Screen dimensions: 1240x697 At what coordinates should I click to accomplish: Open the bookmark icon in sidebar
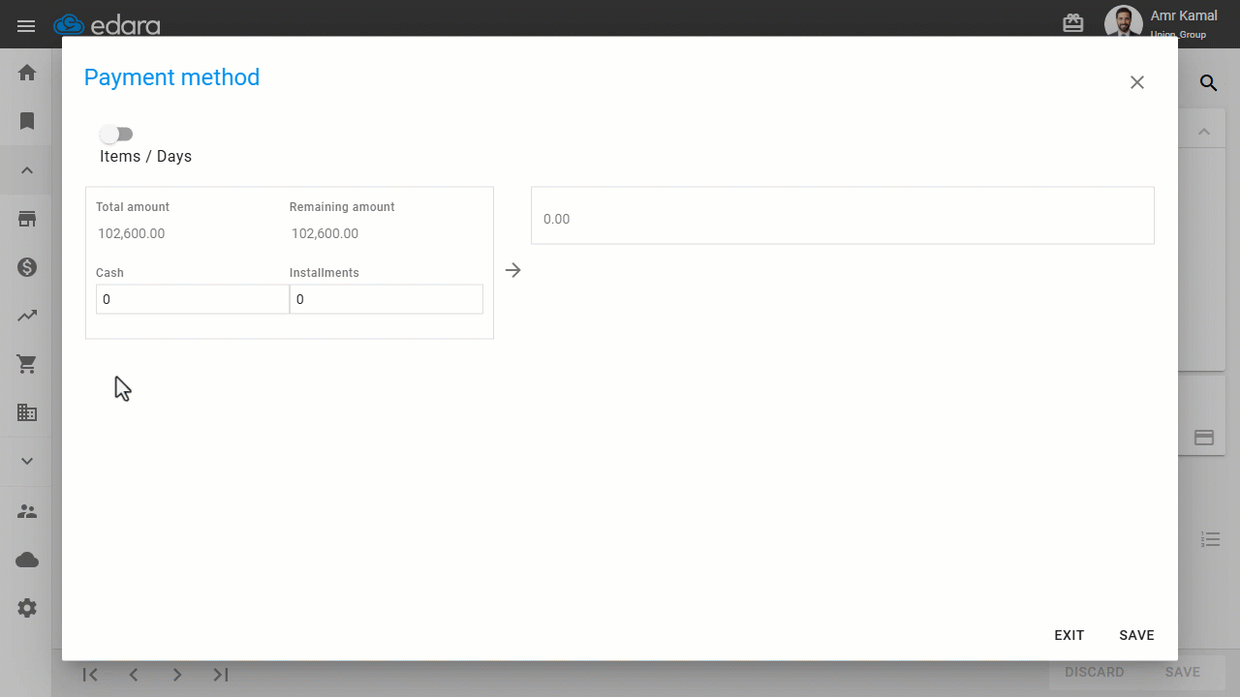(x=27, y=121)
